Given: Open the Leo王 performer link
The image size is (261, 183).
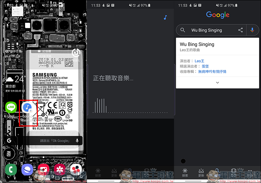Looking at the screenshot, I should 199,61.
